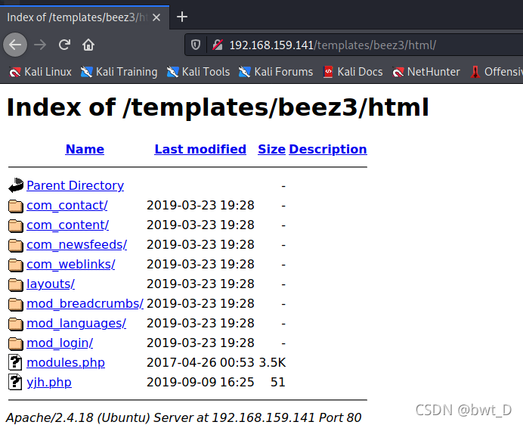Viewport: 523px width, 425px height.
Task: Click the 3.5K size value
Action: click(x=273, y=363)
